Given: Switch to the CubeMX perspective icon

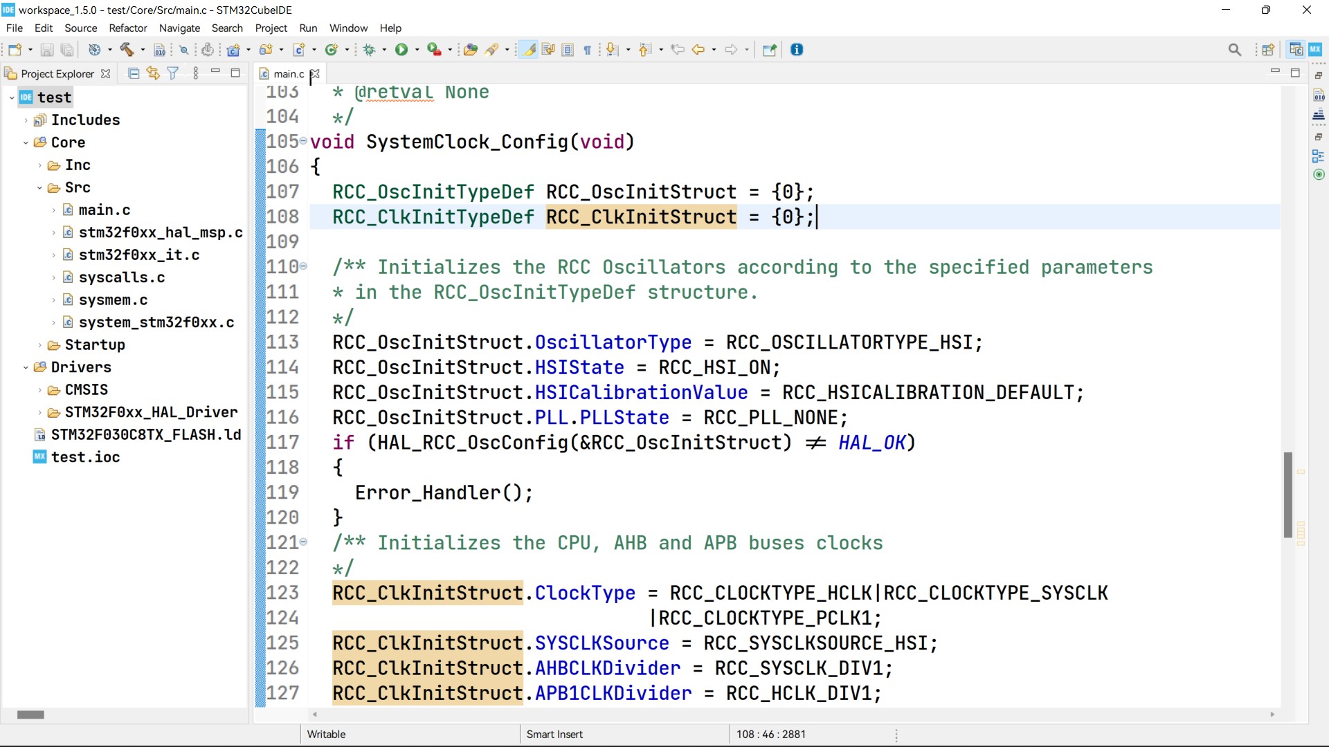Looking at the screenshot, I should coord(1315,50).
